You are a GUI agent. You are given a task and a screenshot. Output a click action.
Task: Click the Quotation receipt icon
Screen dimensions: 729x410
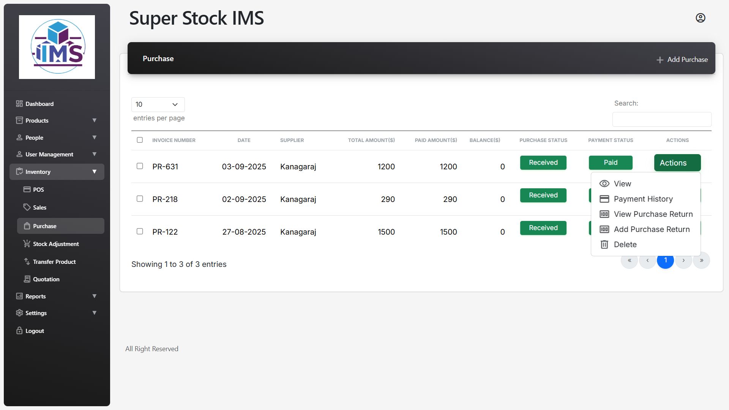(x=27, y=279)
